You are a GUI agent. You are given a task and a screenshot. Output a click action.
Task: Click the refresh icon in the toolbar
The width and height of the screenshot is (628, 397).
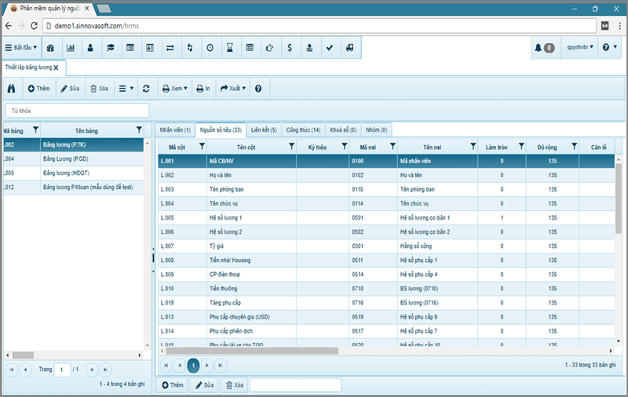pyautogui.click(x=146, y=89)
